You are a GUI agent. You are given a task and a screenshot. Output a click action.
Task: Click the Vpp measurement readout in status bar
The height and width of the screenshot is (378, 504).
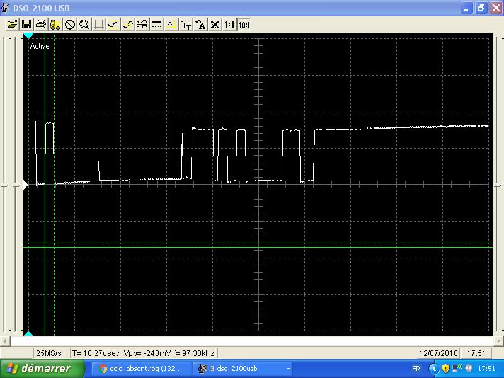click(x=146, y=353)
